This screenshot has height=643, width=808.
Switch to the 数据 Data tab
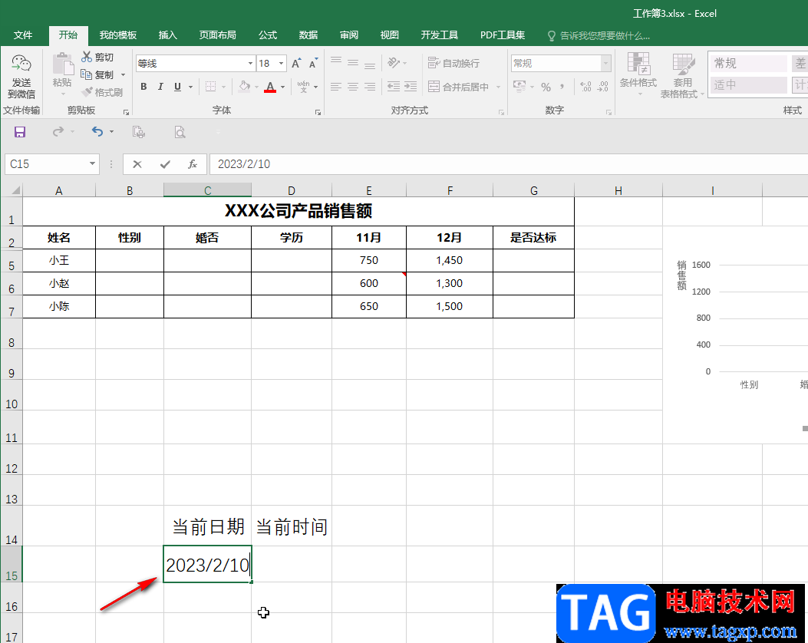tap(308, 35)
